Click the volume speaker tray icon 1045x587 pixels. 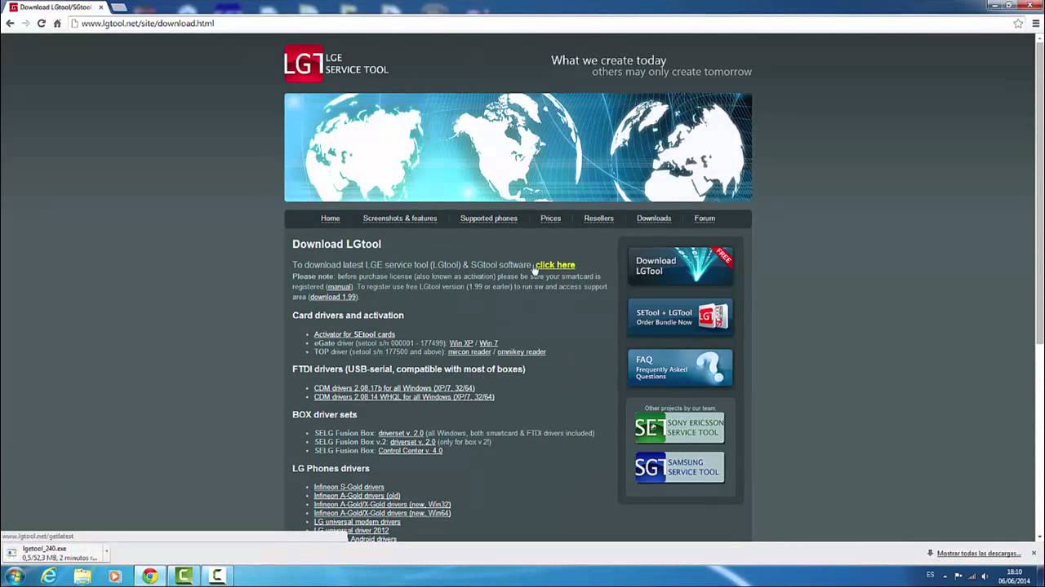tap(986, 576)
